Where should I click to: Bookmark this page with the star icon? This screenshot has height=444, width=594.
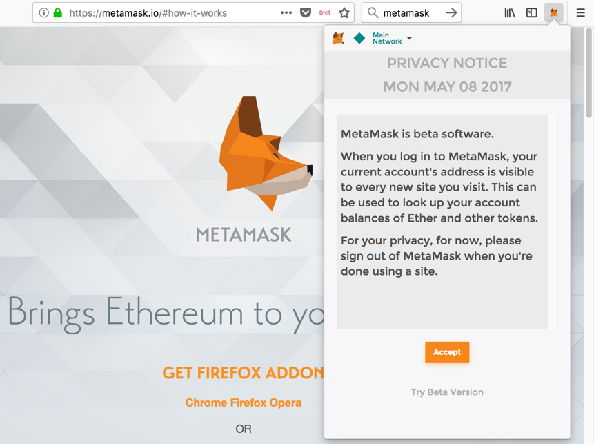[x=344, y=13]
